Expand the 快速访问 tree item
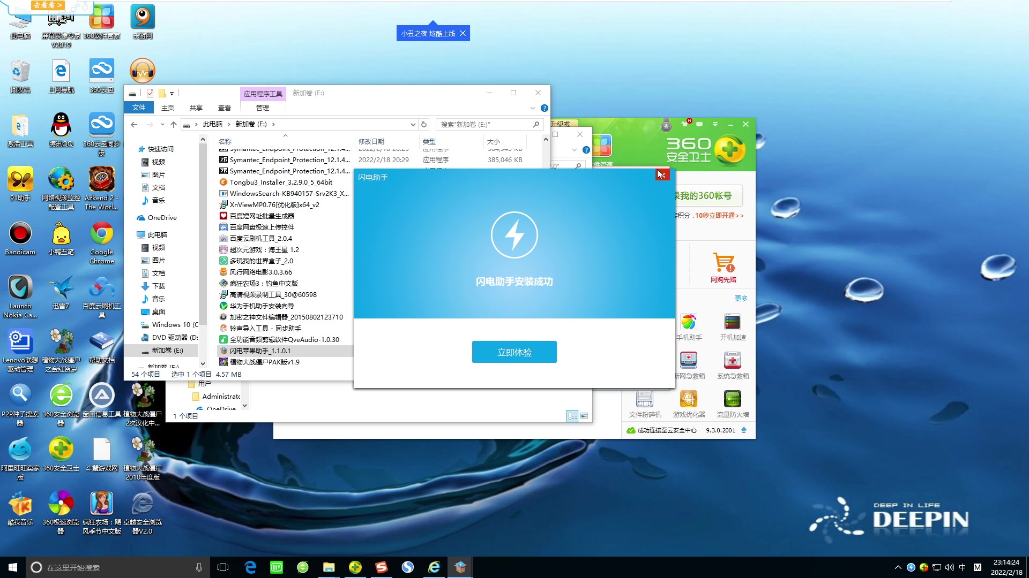 pyautogui.click(x=131, y=149)
